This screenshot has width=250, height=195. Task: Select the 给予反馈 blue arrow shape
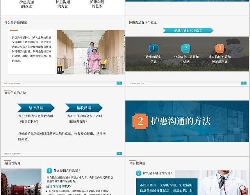coord(36,108)
